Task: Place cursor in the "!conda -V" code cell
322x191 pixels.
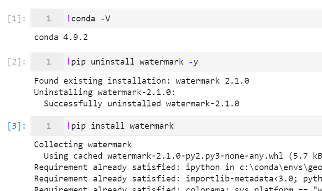Action: pos(192,19)
